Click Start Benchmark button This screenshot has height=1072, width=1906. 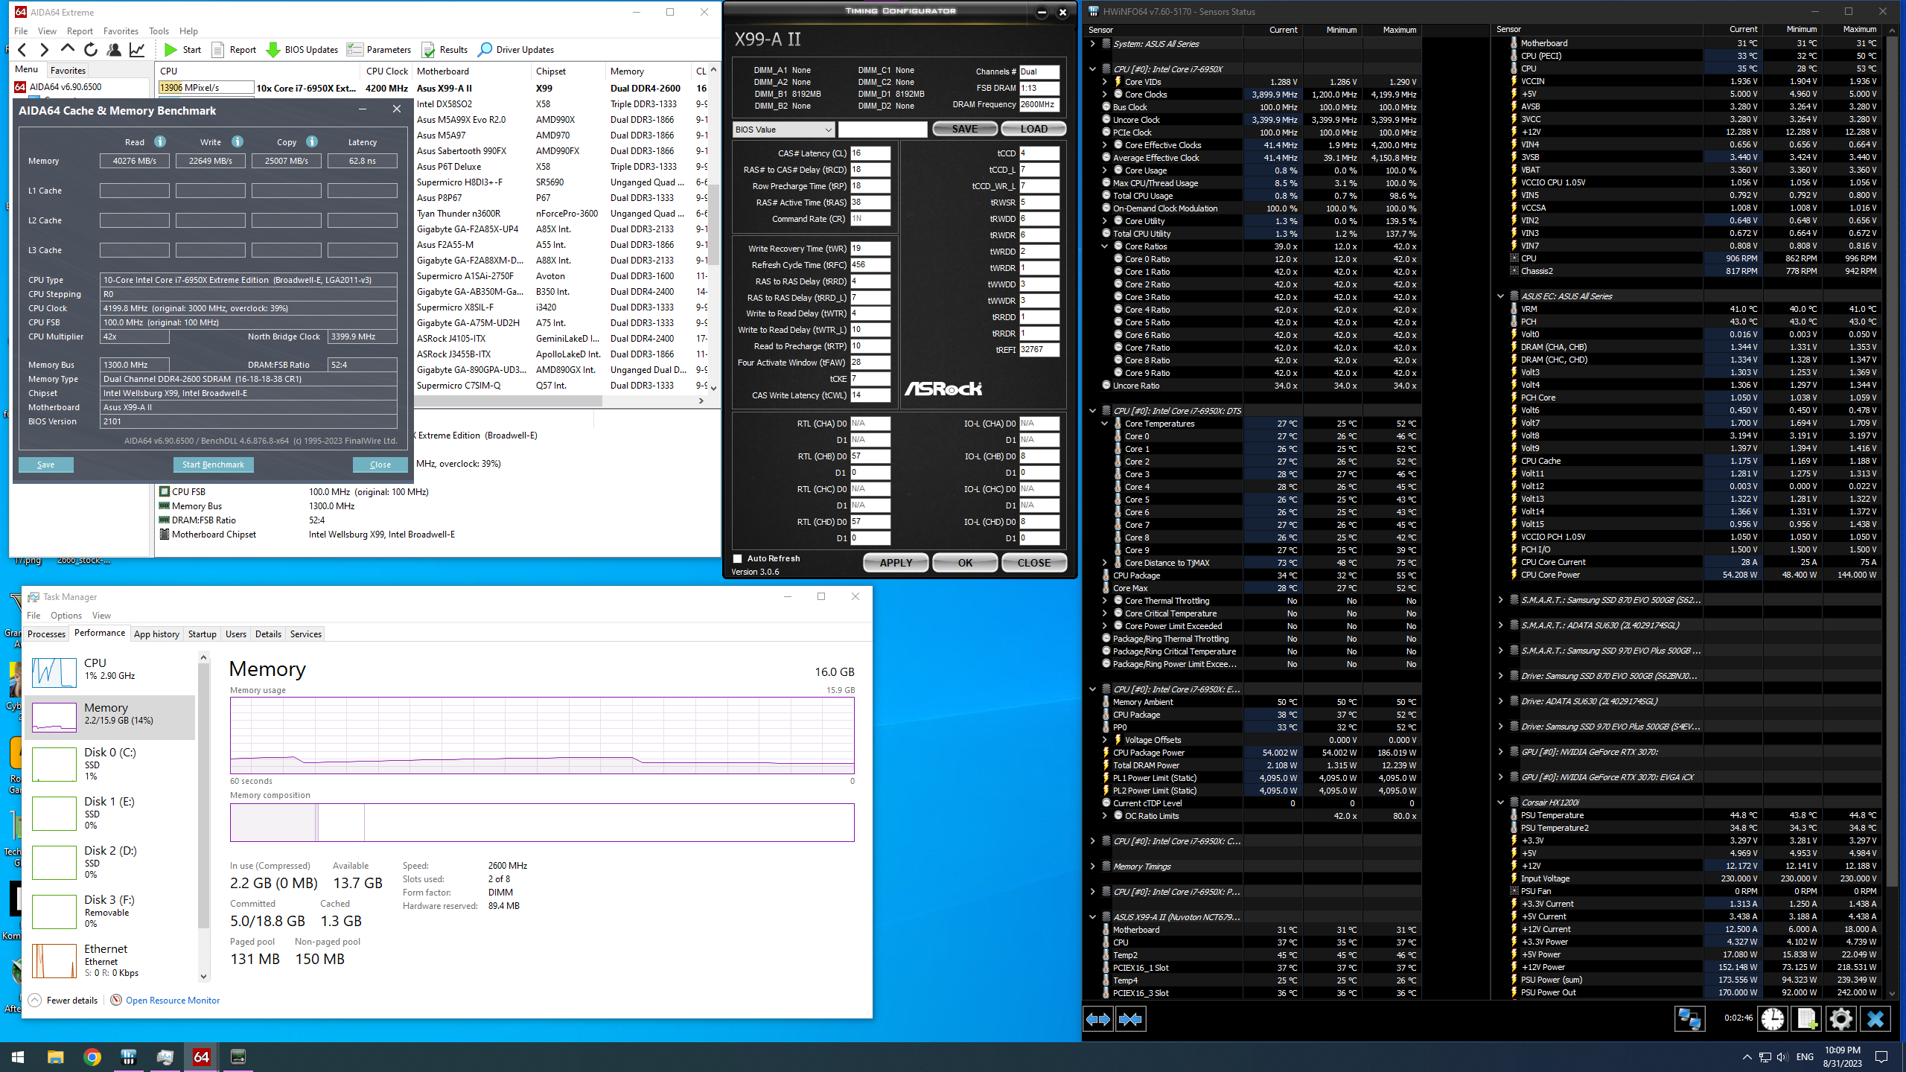point(213,465)
